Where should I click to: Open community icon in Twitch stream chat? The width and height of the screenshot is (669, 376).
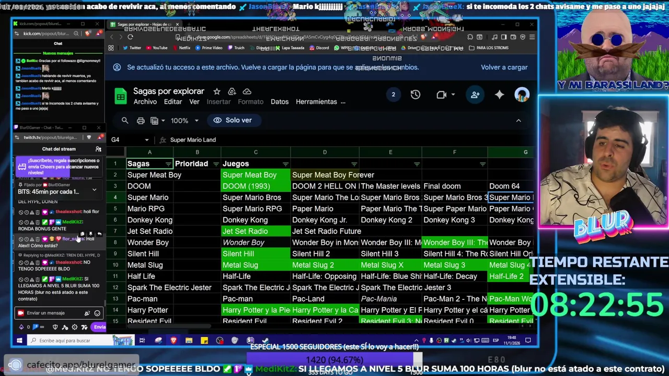click(98, 149)
